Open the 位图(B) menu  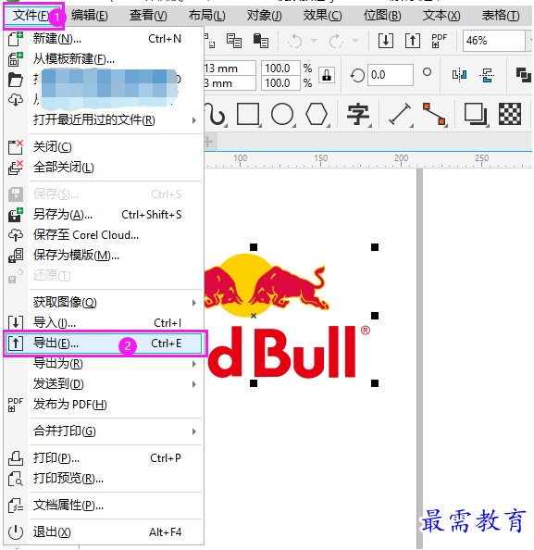(x=382, y=16)
